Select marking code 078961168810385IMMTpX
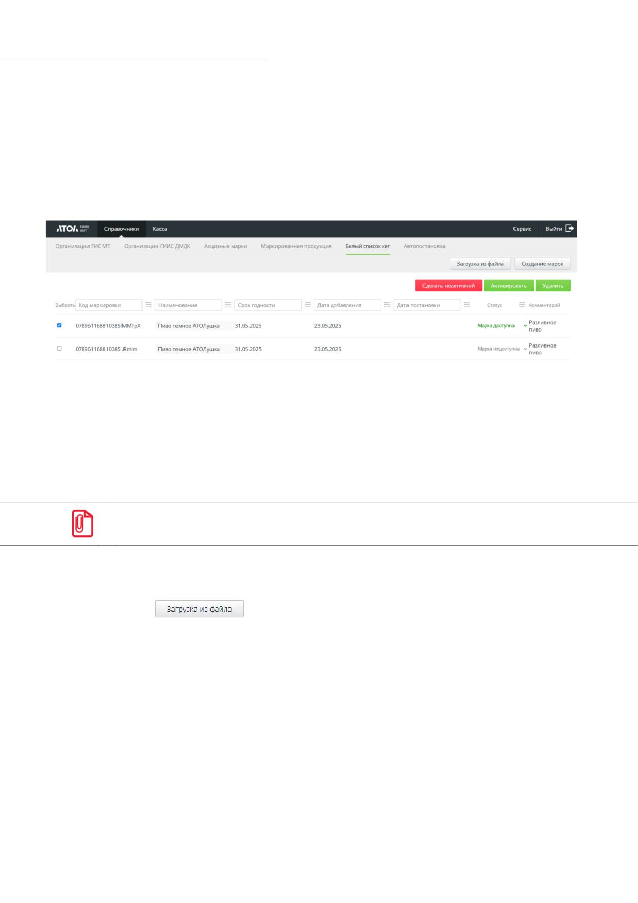 click(x=108, y=326)
